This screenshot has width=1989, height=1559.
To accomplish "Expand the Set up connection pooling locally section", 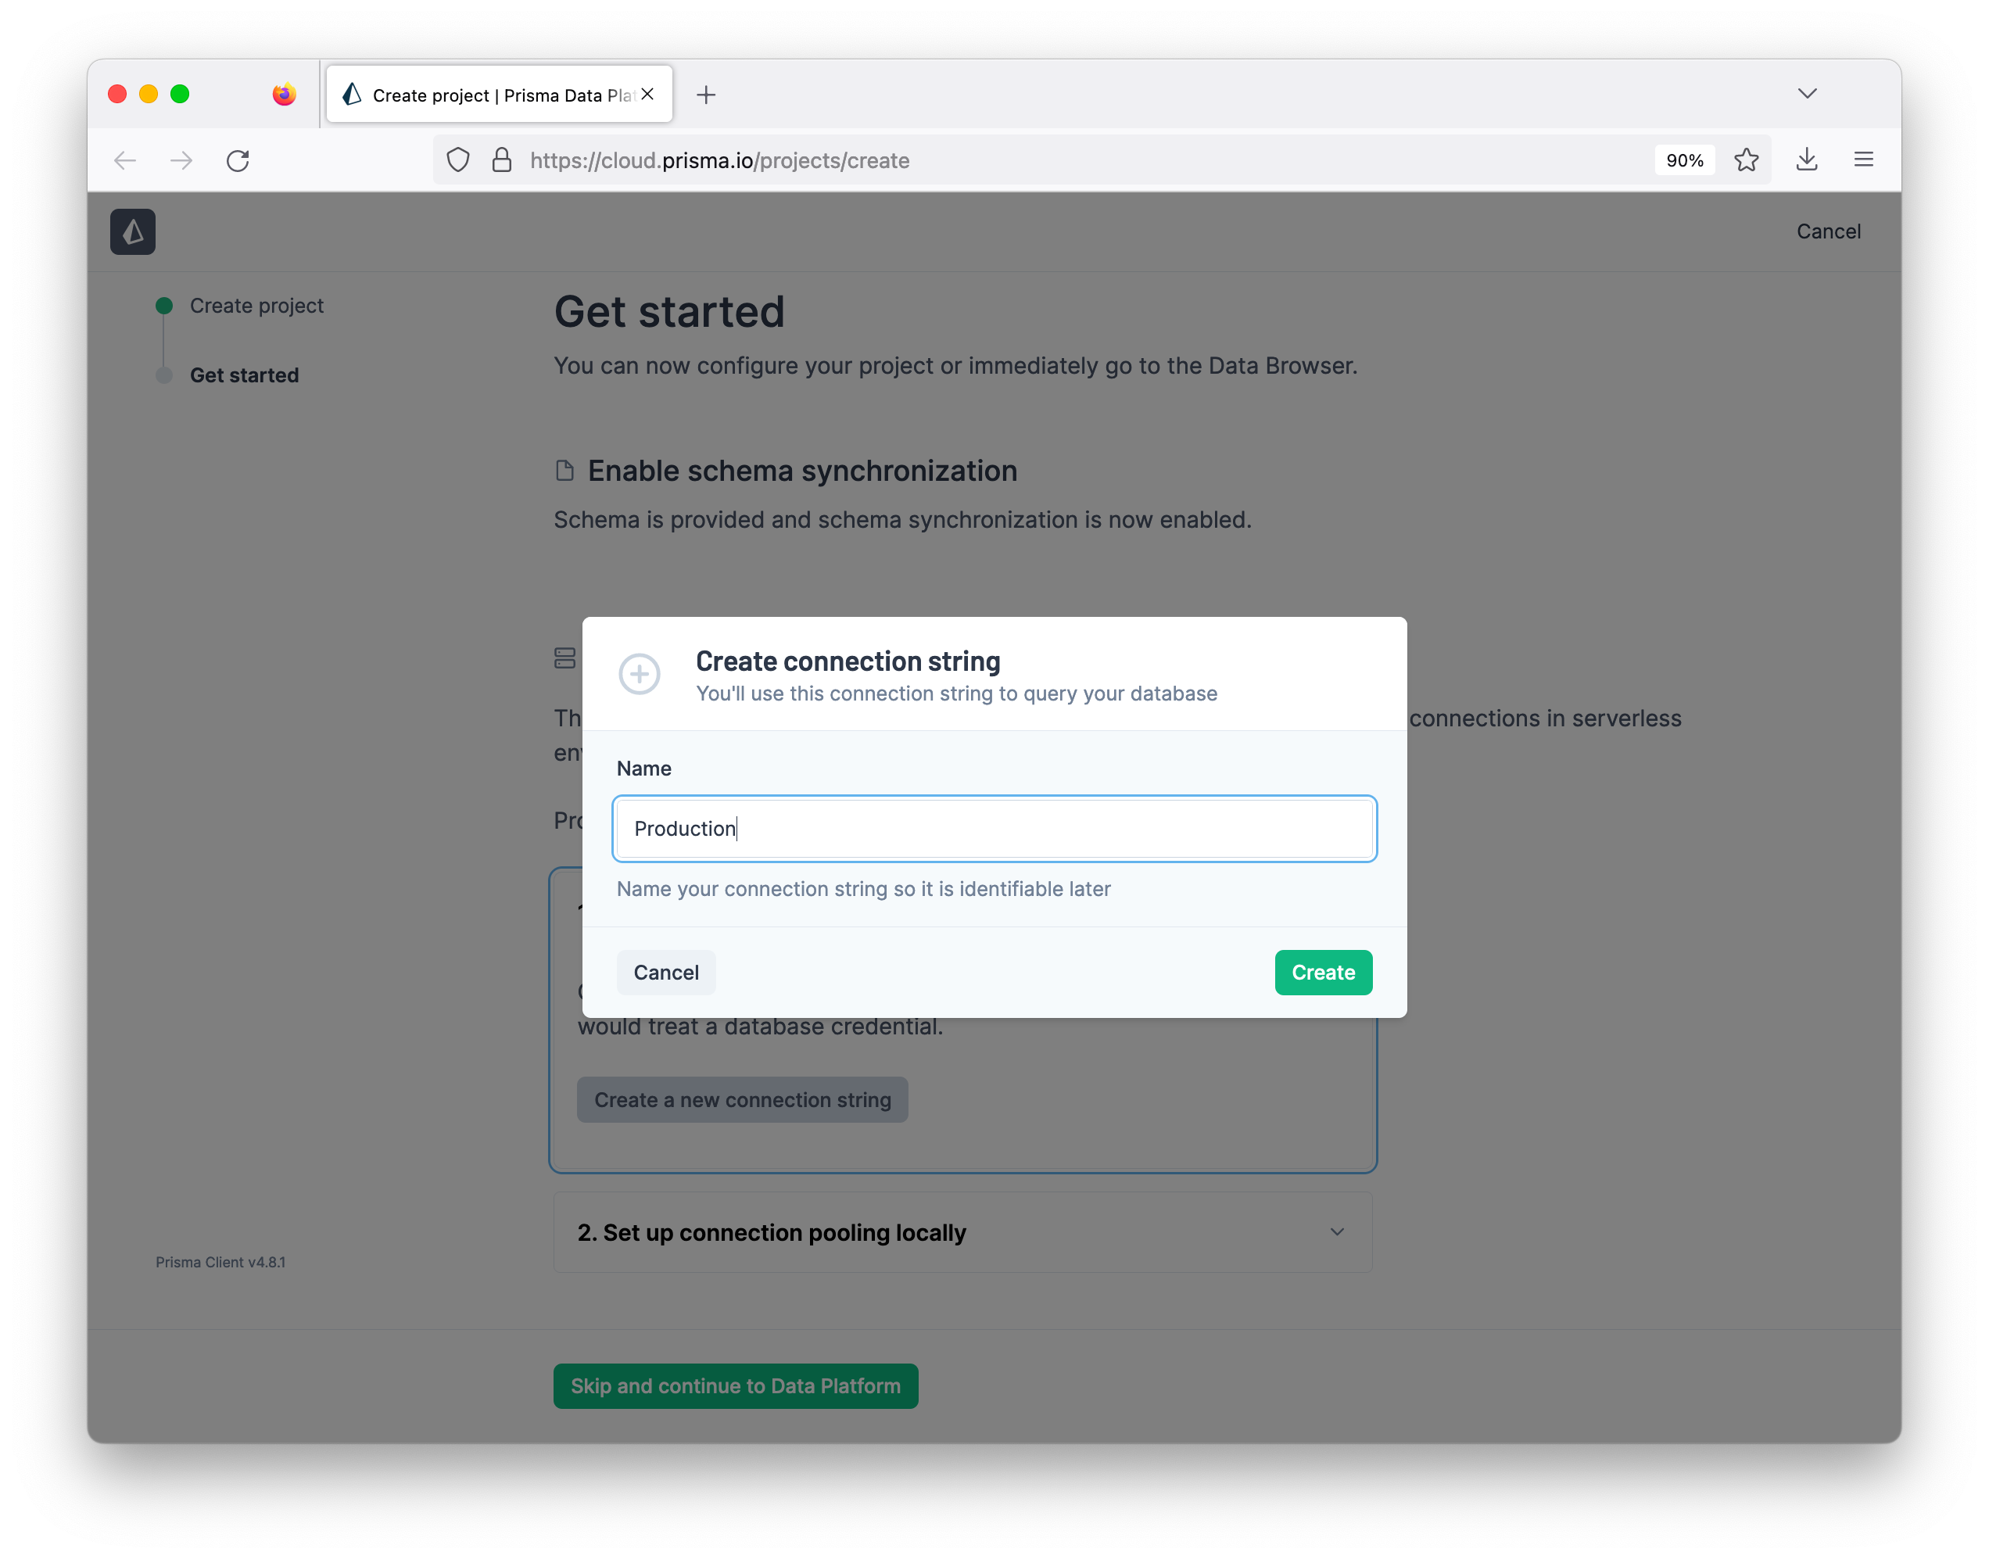I will [x=1340, y=1231].
